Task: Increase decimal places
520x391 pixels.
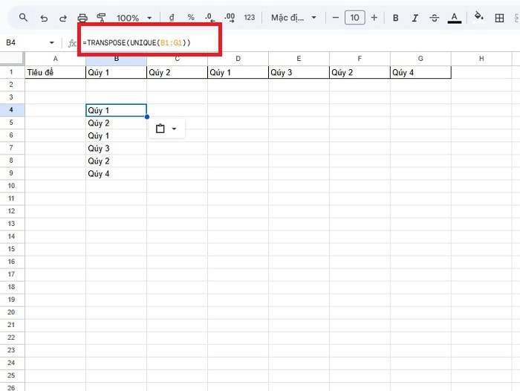Action: tap(230, 18)
